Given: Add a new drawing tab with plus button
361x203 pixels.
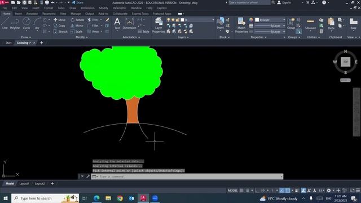Looking at the screenshot, I should coord(41,43).
